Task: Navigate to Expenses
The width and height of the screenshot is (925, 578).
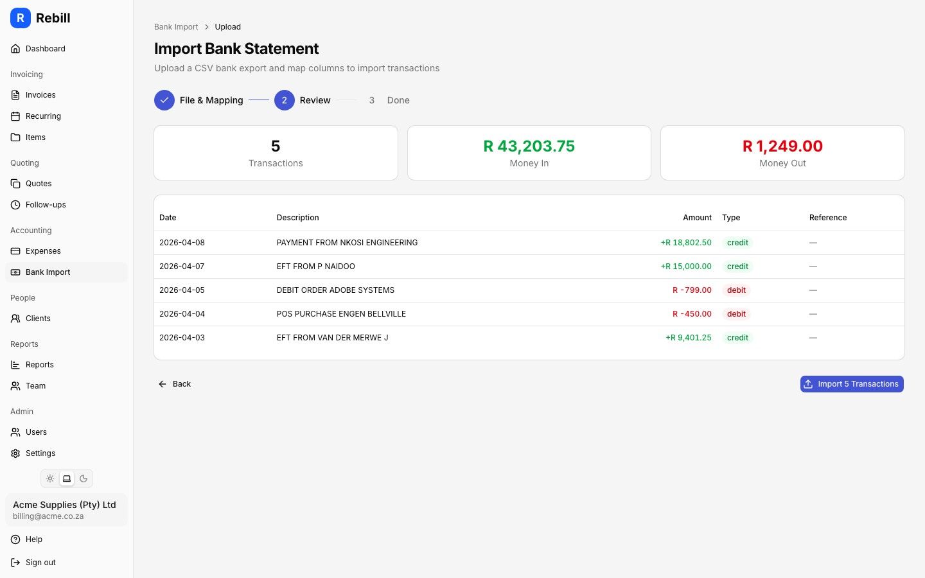Action: pyautogui.click(x=66, y=251)
